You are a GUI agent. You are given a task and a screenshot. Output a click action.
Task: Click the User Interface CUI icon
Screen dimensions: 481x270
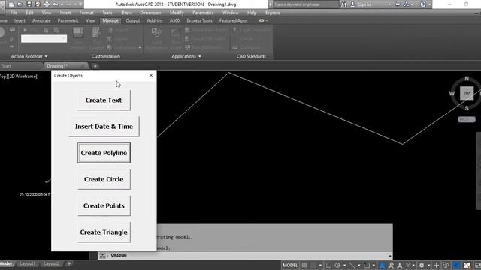(x=78, y=32)
